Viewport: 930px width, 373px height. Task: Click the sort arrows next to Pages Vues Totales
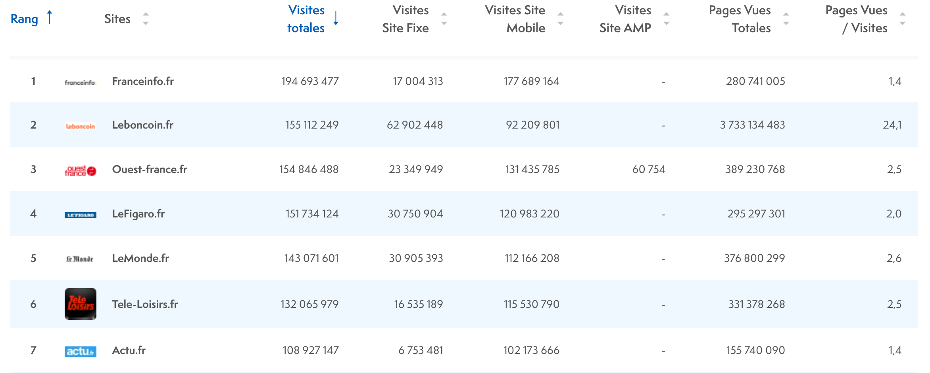[x=786, y=19]
